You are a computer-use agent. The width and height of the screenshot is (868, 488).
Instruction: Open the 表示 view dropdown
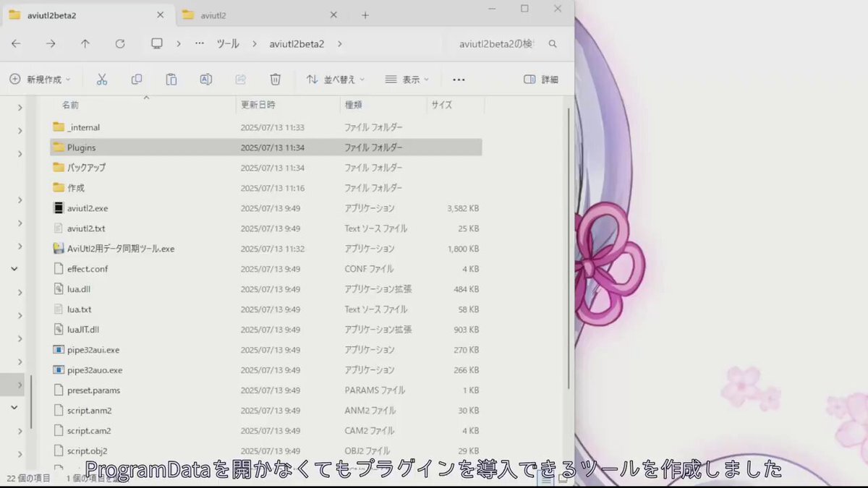(x=407, y=80)
